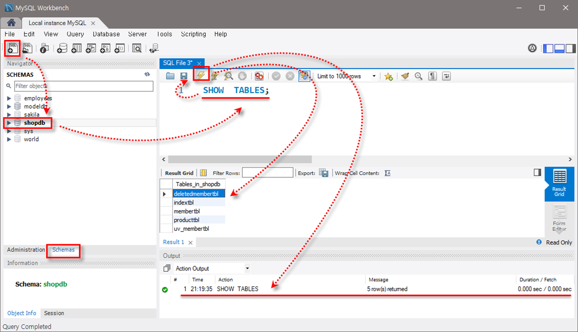Select the producttbl row in results
Screen dimensions: 578x332
pos(199,220)
